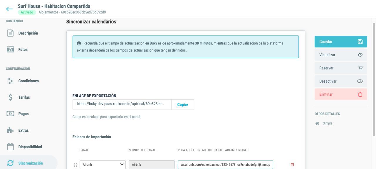The height and width of the screenshot is (169, 376).
Task: Click the CONTENIDO section heading
Action: point(14,21)
